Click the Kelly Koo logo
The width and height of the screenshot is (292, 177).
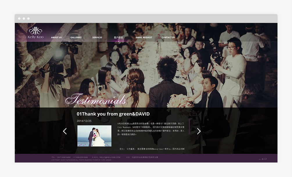(x=35, y=33)
